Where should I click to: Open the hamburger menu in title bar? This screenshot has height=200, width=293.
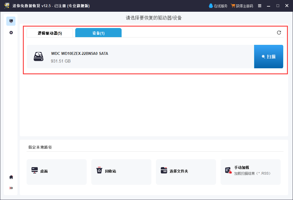tap(260, 6)
